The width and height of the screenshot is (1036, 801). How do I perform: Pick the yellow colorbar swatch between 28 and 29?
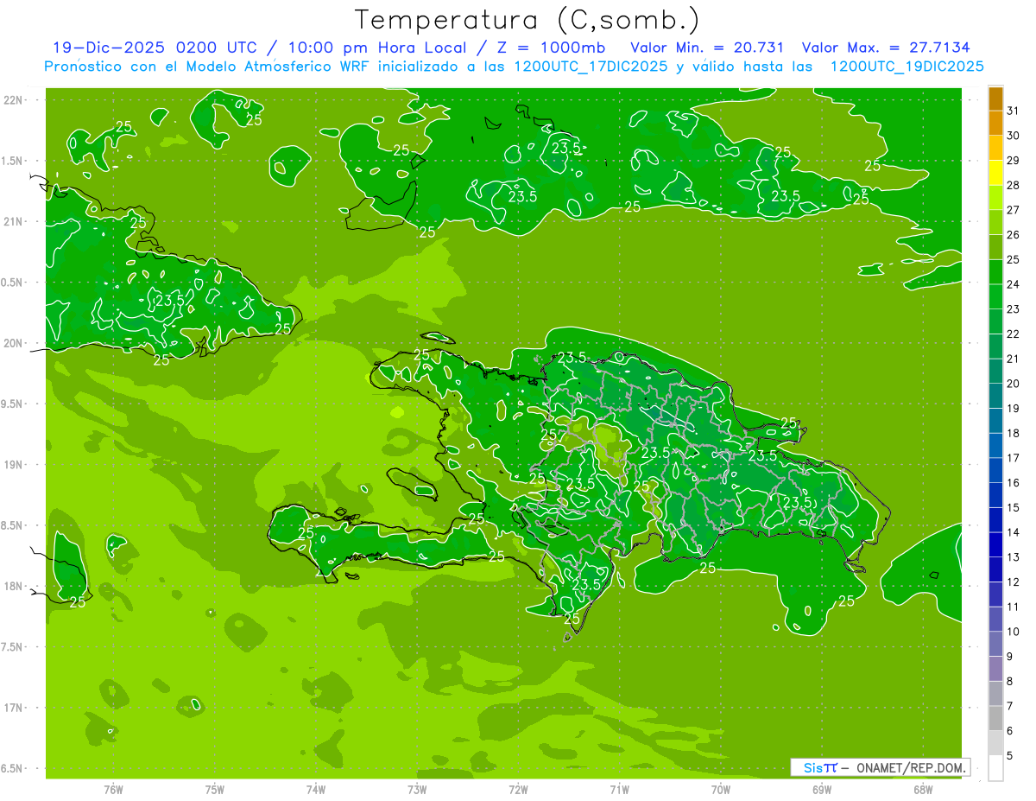click(x=995, y=173)
